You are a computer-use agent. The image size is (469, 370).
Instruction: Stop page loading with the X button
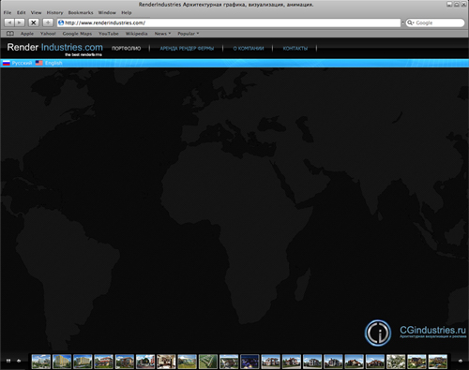point(34,22)
